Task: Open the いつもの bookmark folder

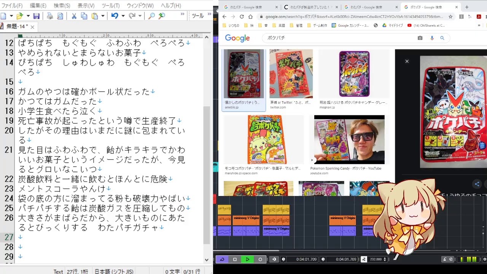Action: pyautogui.click(x=231, y=25)
